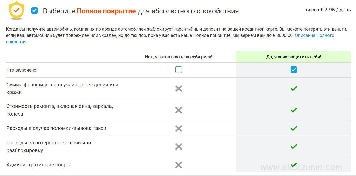Uncheck the "Да, я хочу защитить себя" checkbox
Image resolution: width=356 pixels, height=176 pixels.
tap(294, 70)
